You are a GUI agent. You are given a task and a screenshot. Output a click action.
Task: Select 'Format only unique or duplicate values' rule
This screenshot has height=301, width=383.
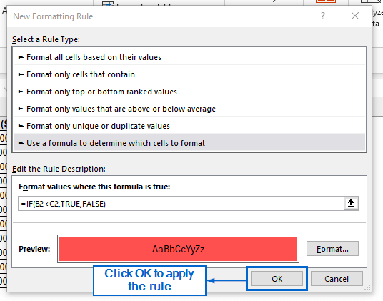point(189,126)
